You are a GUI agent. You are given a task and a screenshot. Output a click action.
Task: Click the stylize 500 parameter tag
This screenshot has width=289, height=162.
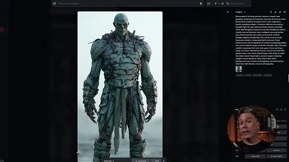coord(257,75)
